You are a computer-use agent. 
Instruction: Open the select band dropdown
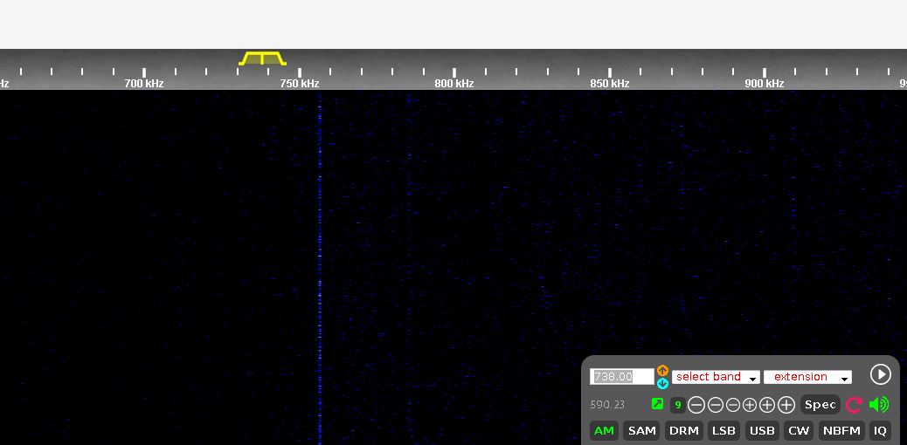[x=716, y=377]
